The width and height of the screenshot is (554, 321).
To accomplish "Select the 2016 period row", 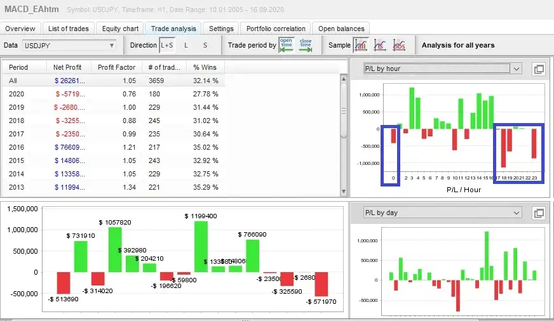I will [113, 147].
